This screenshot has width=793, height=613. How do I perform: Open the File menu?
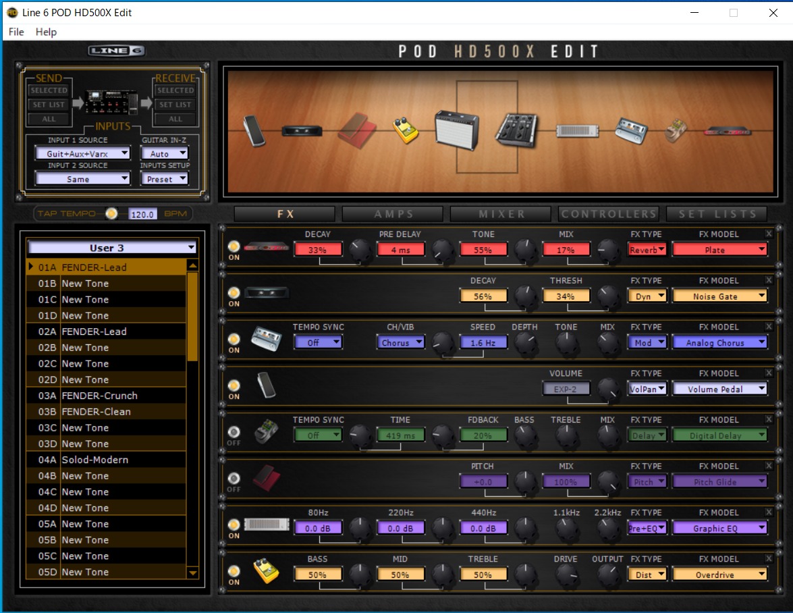(16, 32)
